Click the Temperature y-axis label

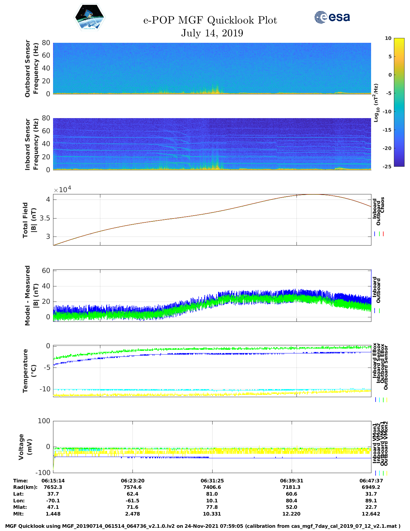coord(29,371)
